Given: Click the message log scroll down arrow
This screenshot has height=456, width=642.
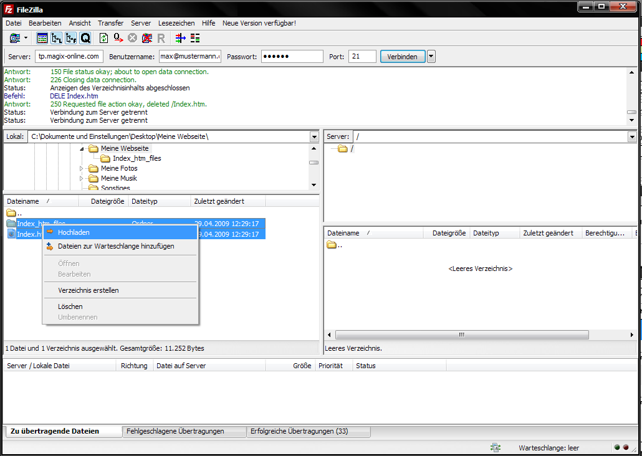Looking at the screenshot, I should 632,120.
